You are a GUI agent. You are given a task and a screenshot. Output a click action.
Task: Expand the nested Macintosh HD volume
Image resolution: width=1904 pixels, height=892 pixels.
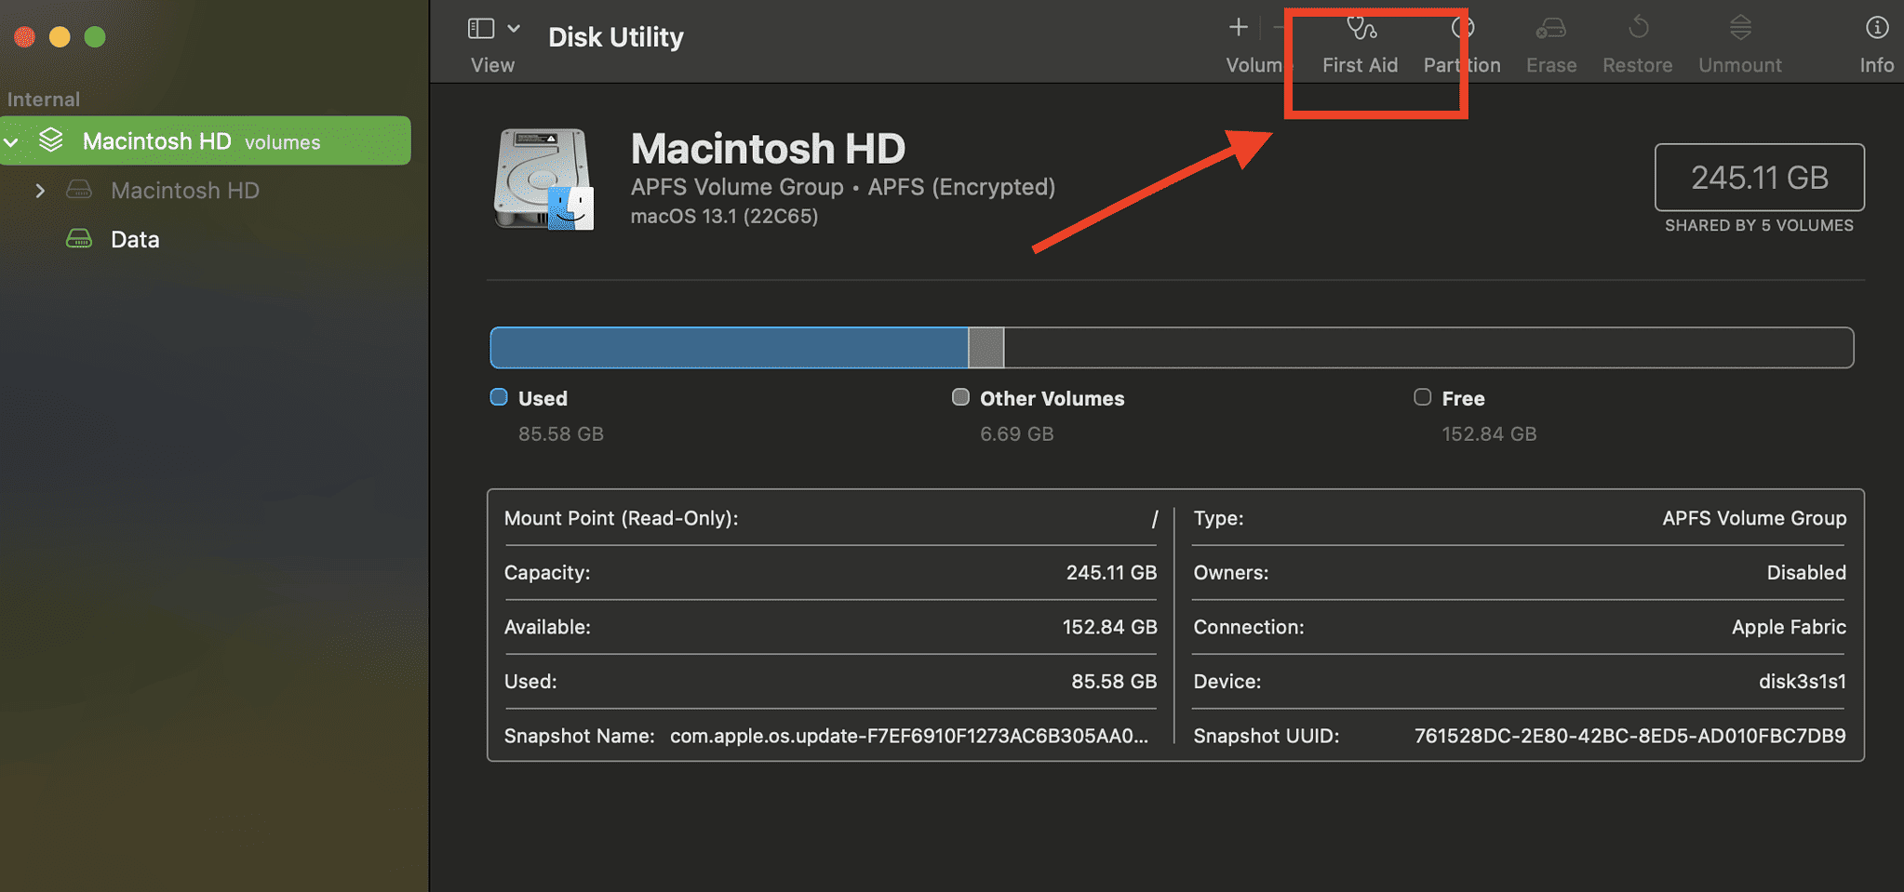coord(40,190)
